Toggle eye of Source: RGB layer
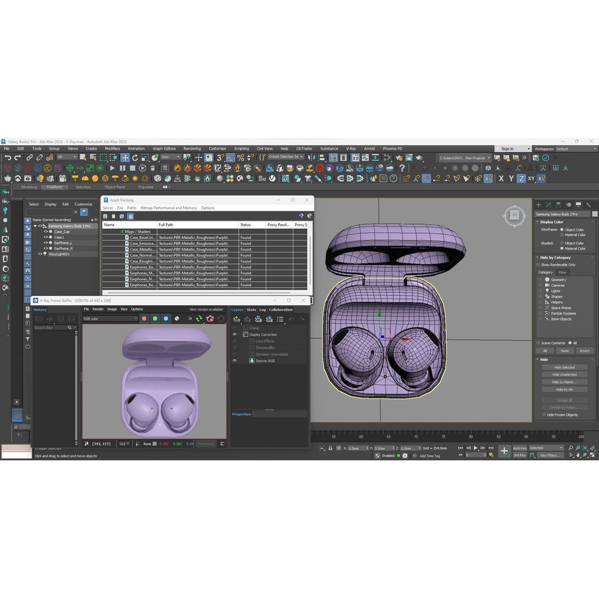 [x=235, y=361]
